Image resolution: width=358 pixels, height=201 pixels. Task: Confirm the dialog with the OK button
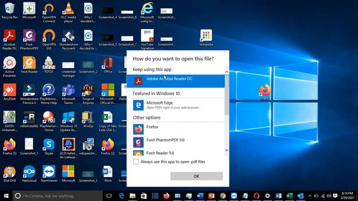pyautogui.click(x=196, y=176)
